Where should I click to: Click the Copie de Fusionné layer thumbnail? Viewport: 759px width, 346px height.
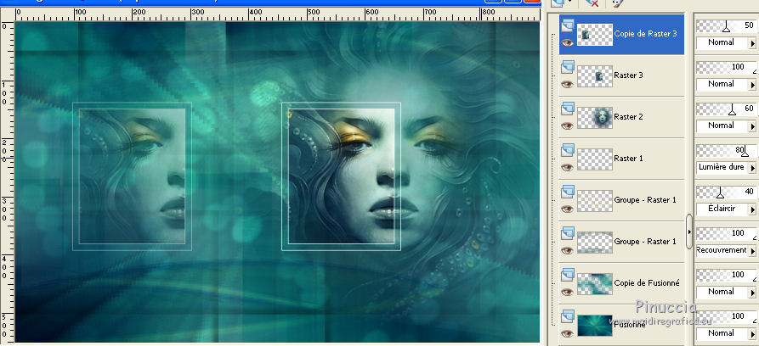click(595, 284)
